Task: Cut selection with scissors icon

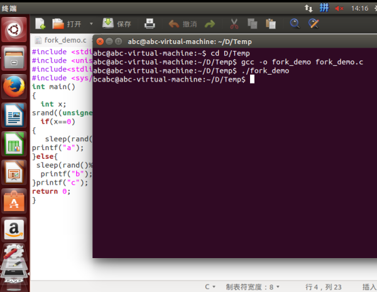Action: (234, 24)
